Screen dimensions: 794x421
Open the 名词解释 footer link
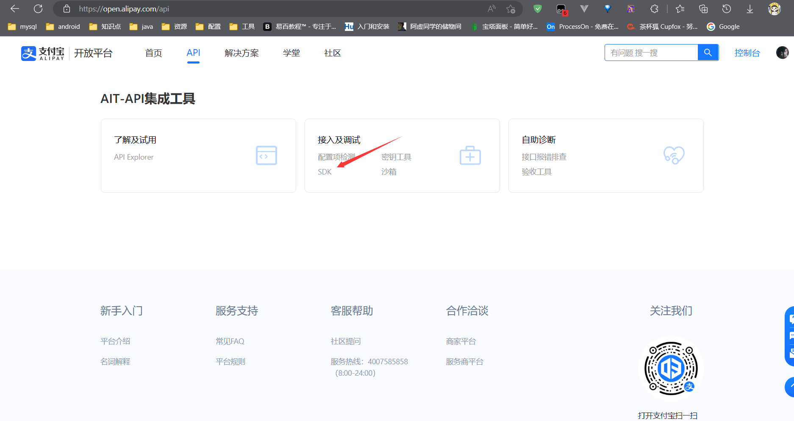point(115,362)
